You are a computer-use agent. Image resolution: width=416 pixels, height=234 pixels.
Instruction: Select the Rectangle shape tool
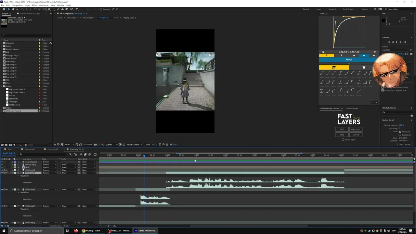point(45,9)
